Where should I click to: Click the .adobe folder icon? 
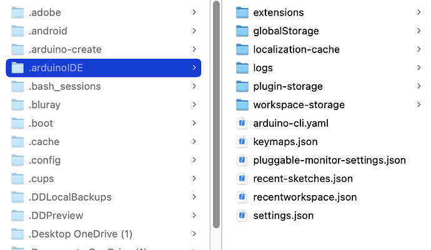coord(17,12)
